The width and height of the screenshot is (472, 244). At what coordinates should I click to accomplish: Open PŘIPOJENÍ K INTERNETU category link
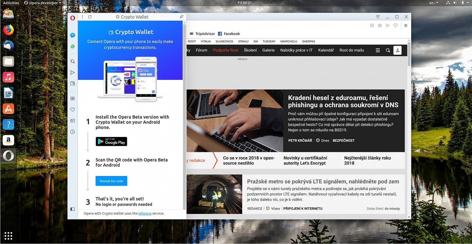pos(303,208)
